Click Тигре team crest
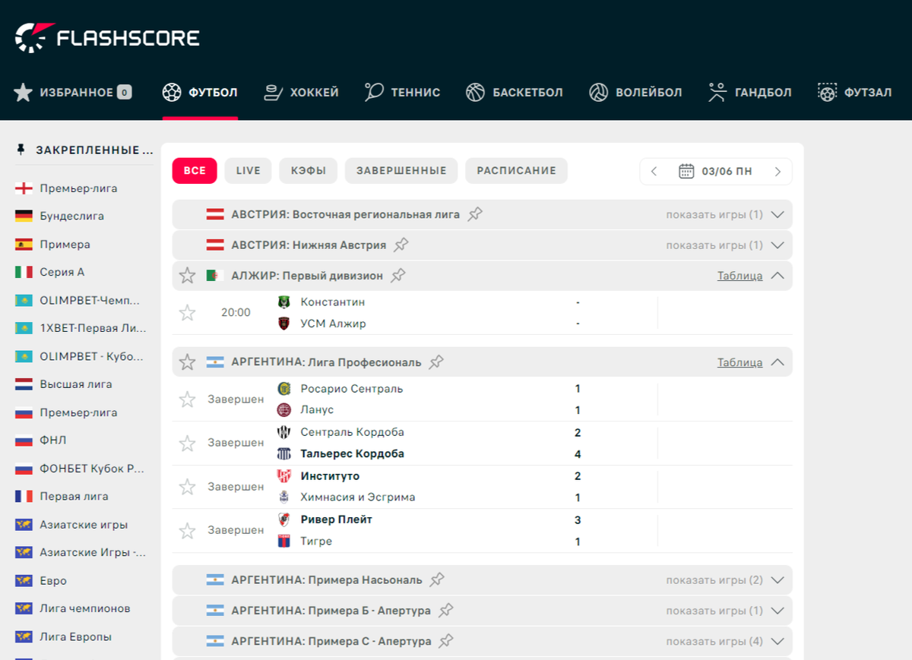The image size is (912, 660). (x=284, y=542)
